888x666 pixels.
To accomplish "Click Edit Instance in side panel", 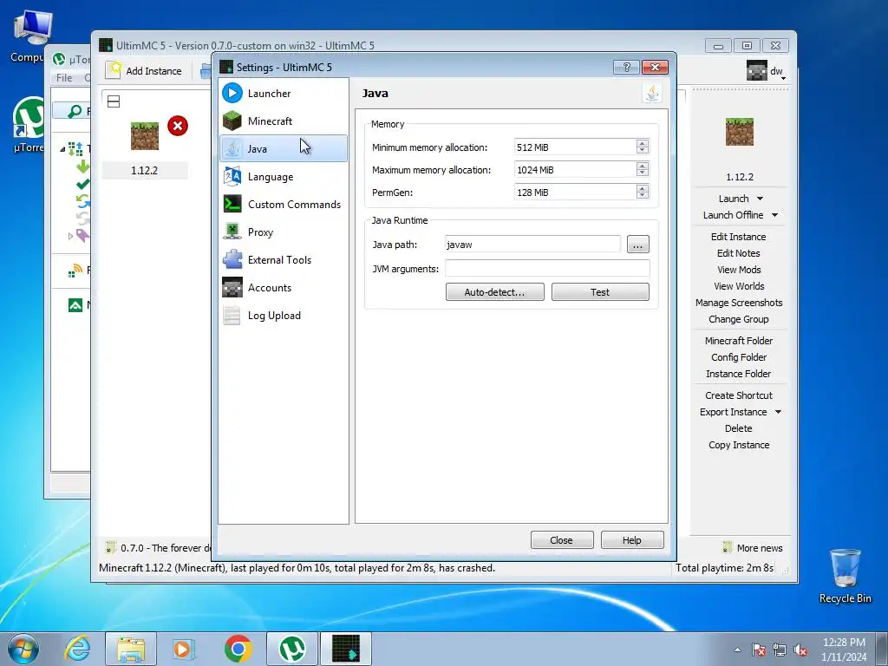I will [x=739, y=237].
